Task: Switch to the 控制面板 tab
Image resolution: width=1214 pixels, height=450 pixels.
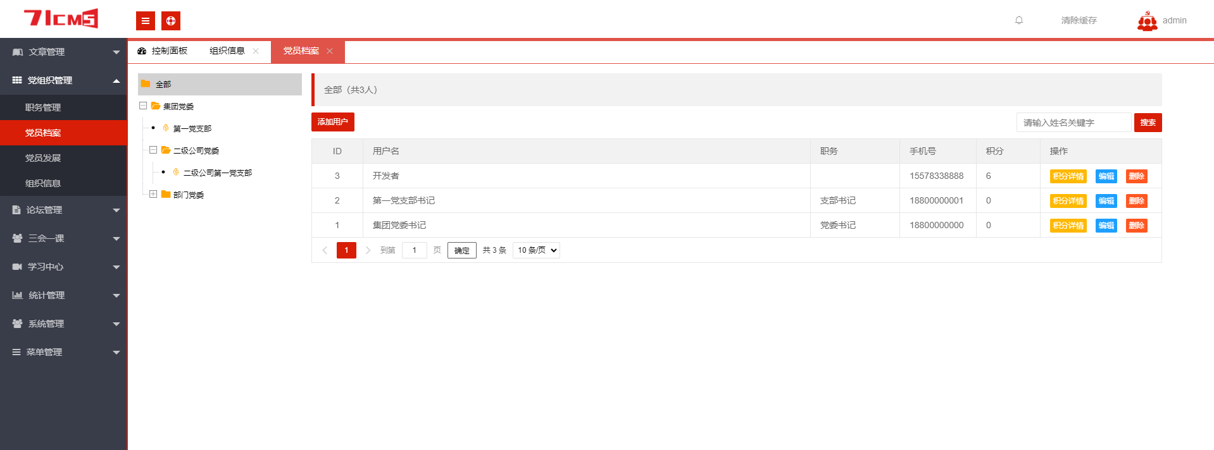Action: [x=163, y=51]
